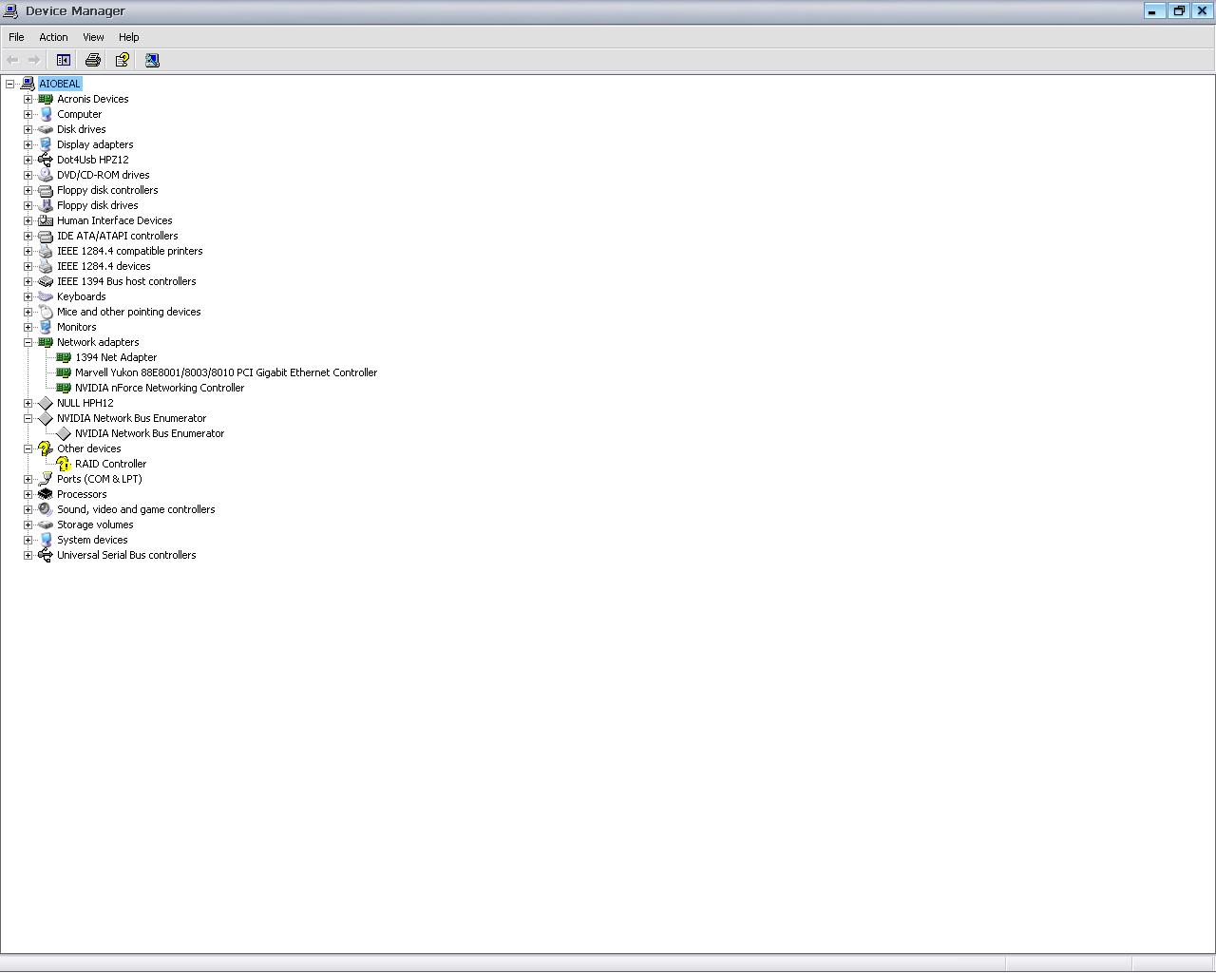Select the Floppy disk drives label
1216x973 pixels.
[98, 205]
